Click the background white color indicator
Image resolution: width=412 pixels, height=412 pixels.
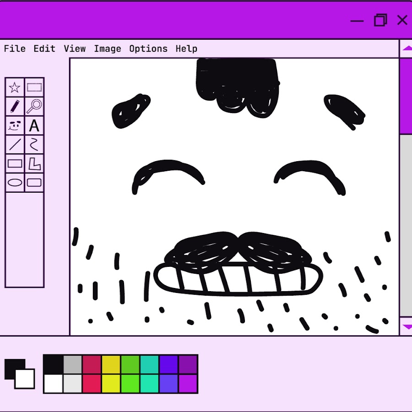[x=25, y=379]
